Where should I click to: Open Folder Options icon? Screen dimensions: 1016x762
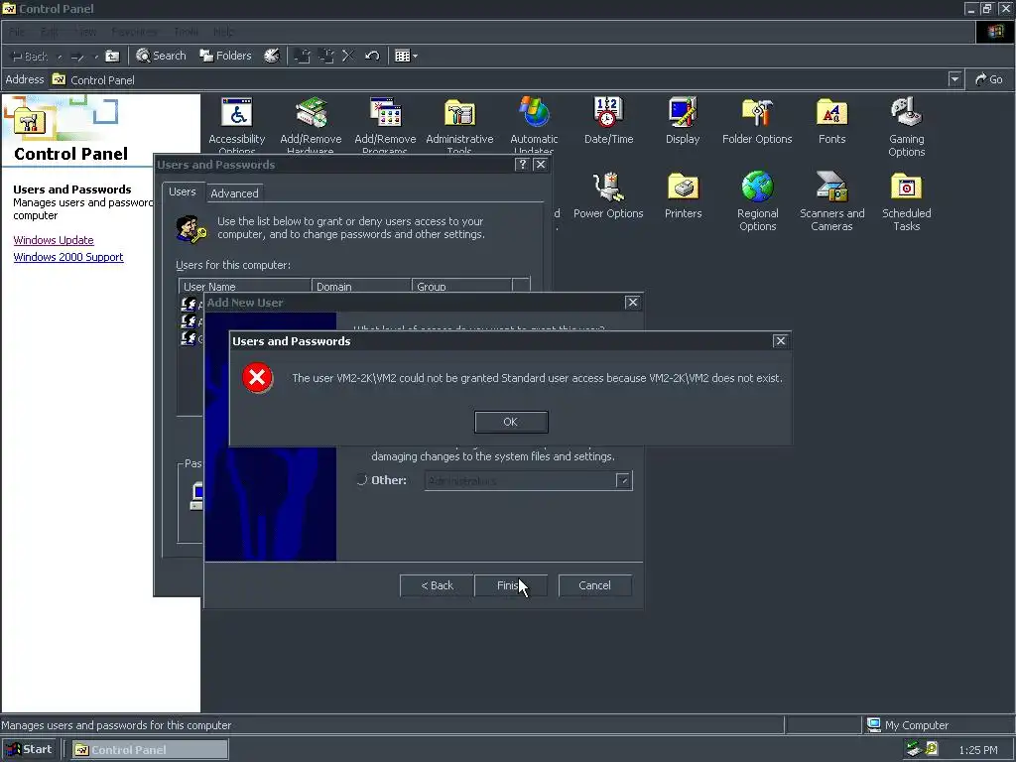click(x=757, y=121)
